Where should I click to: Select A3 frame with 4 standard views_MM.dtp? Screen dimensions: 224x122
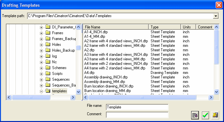tap(115, 59)
